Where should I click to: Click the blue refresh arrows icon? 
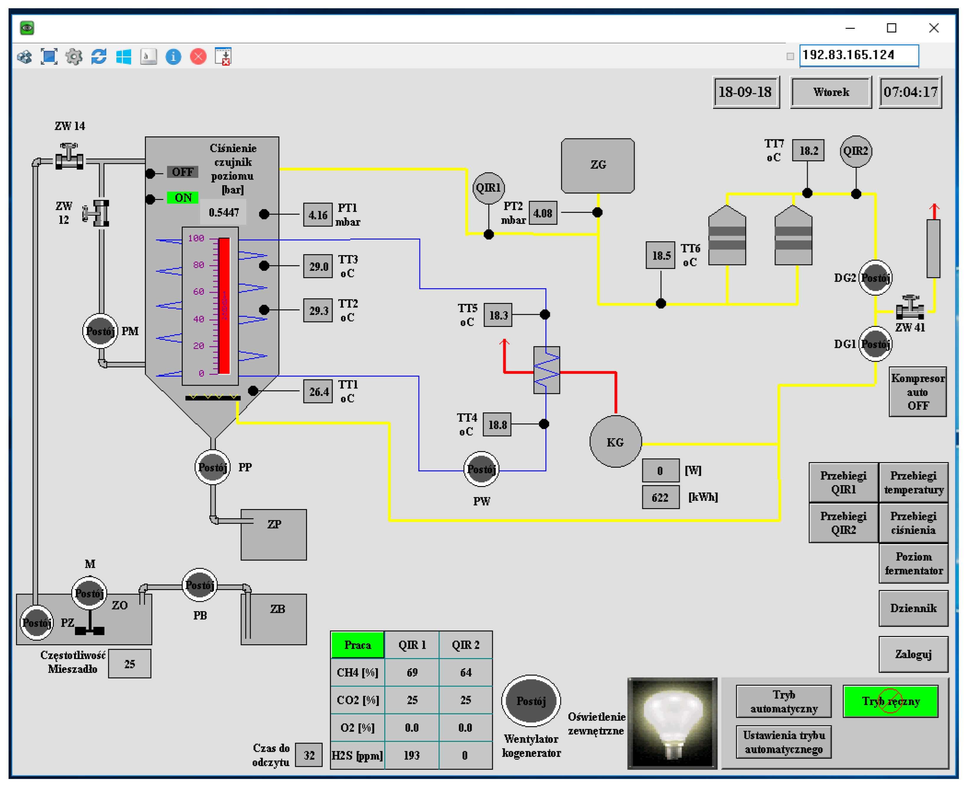tap(99, 56)
